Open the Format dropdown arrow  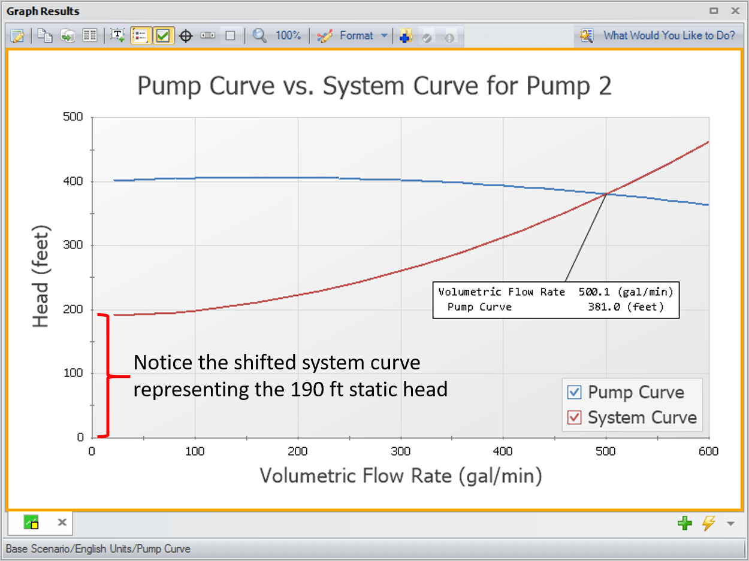[x=384, y=36]
